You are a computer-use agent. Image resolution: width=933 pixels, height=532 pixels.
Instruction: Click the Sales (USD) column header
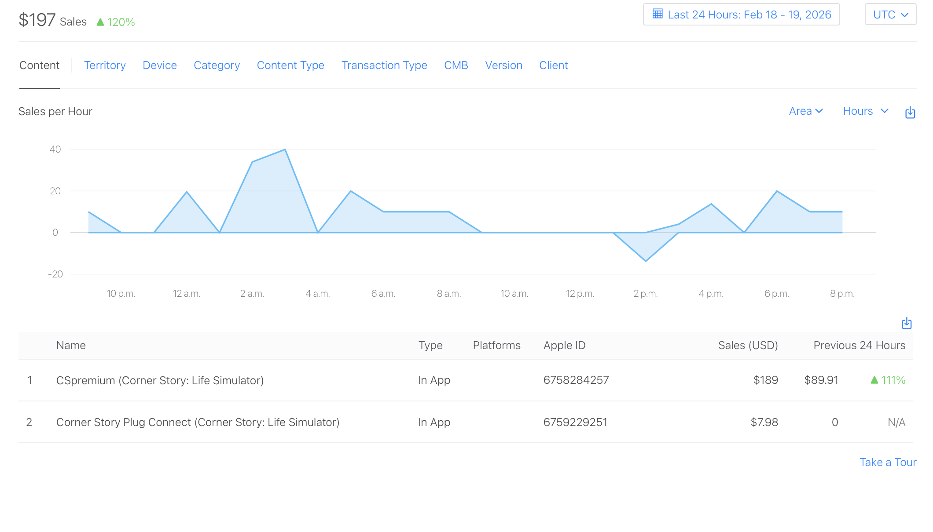click(748, 345)
